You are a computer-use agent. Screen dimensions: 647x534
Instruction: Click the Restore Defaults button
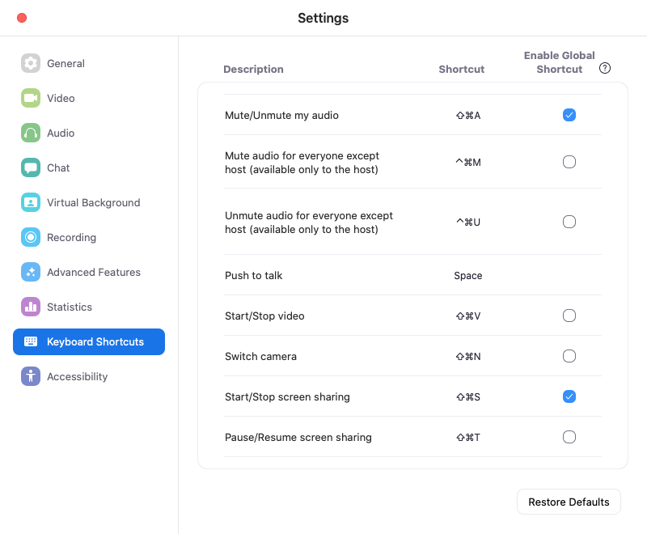tap(569, 502)
